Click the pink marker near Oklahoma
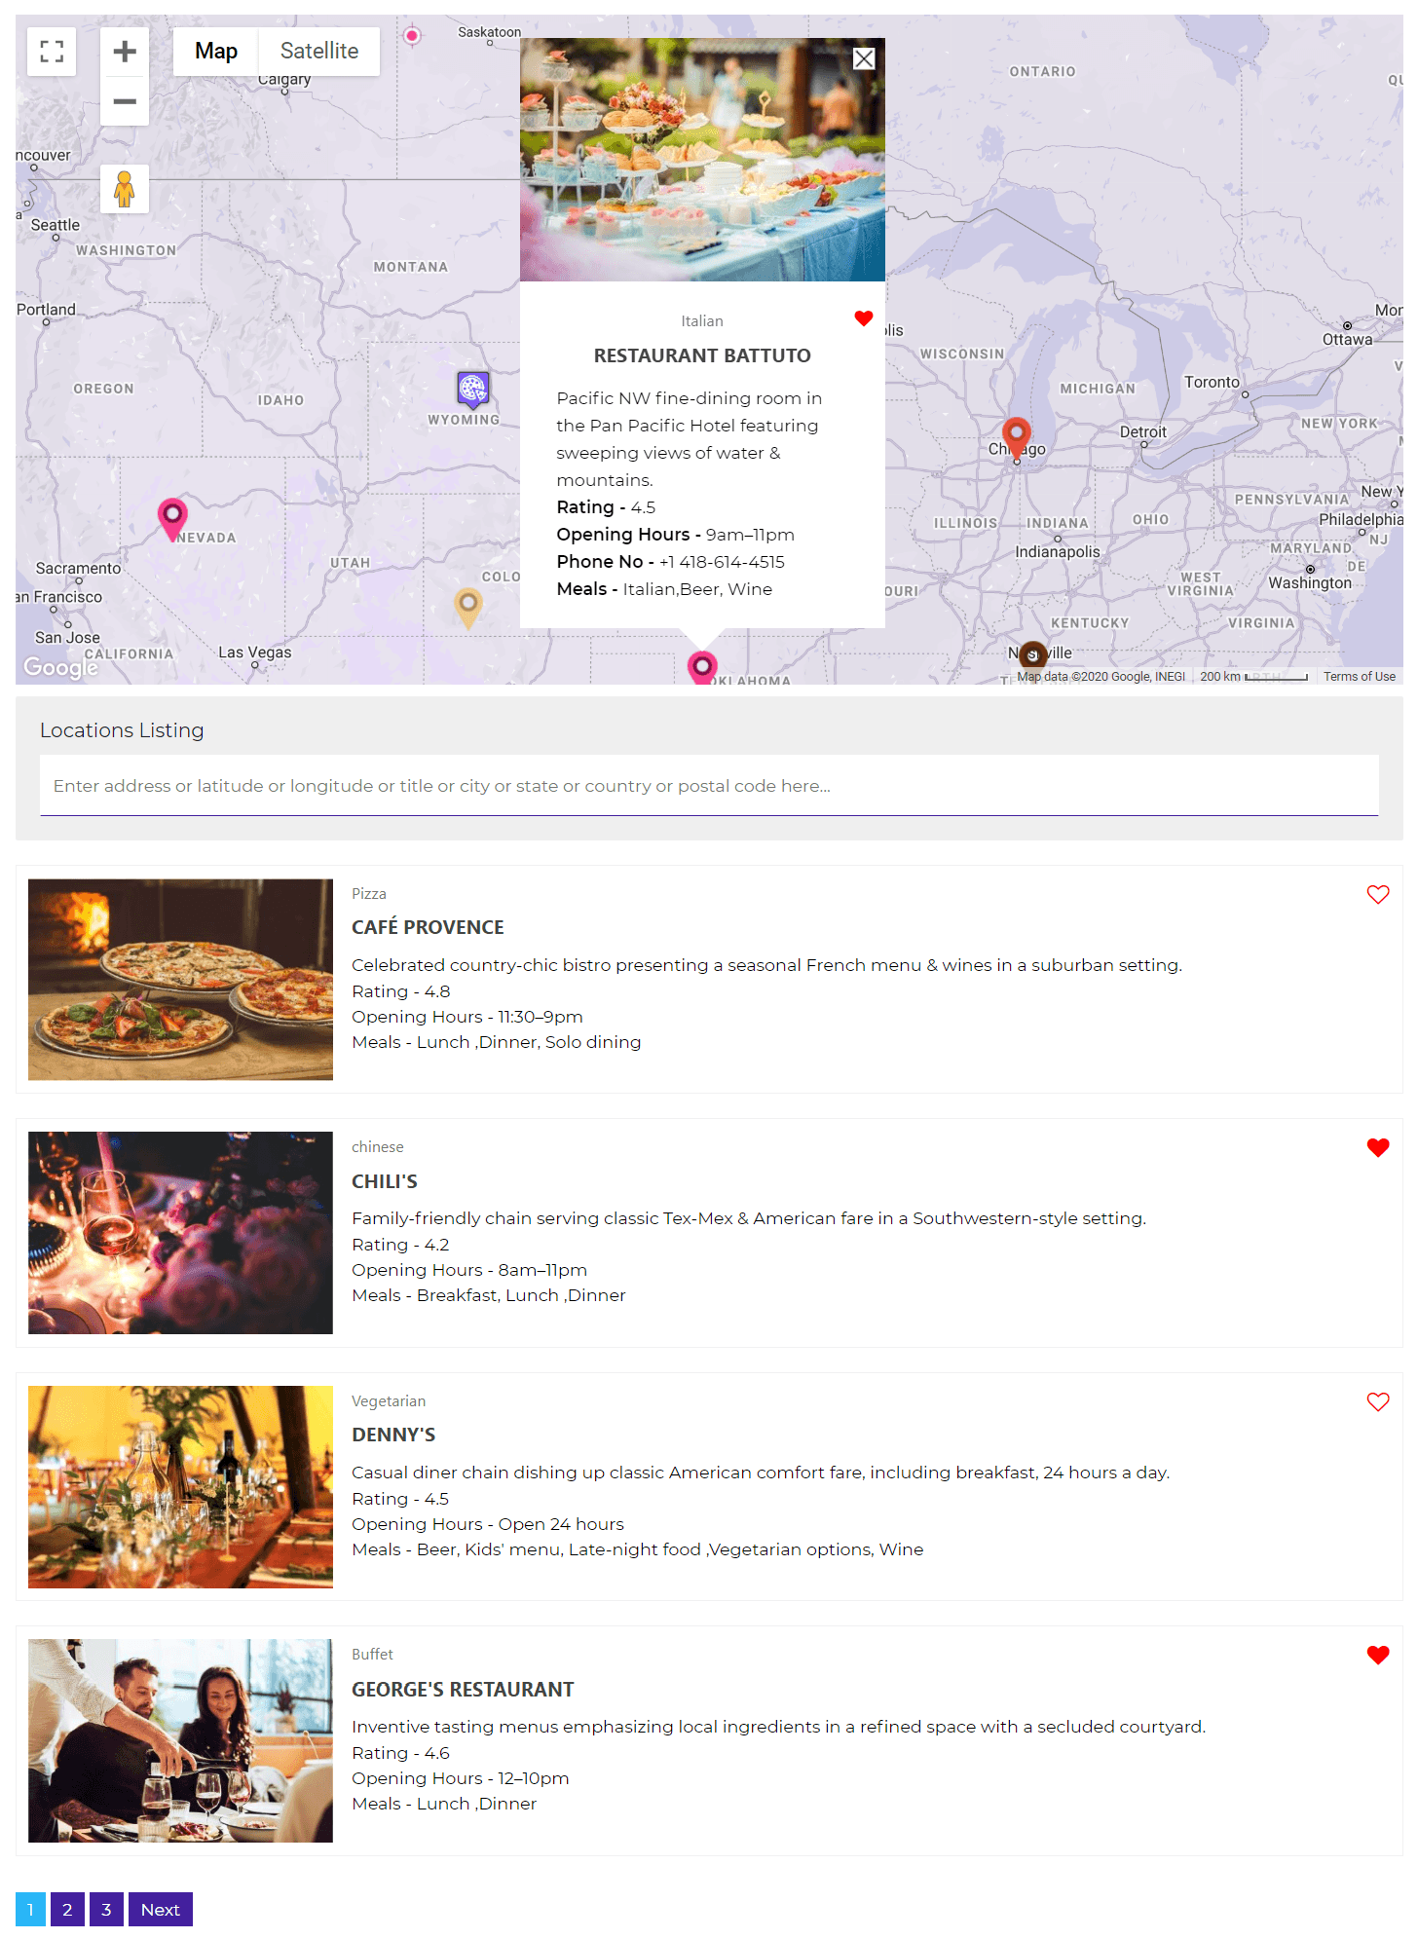Viewport: 1418px width, 1939px height. point(702,667)
